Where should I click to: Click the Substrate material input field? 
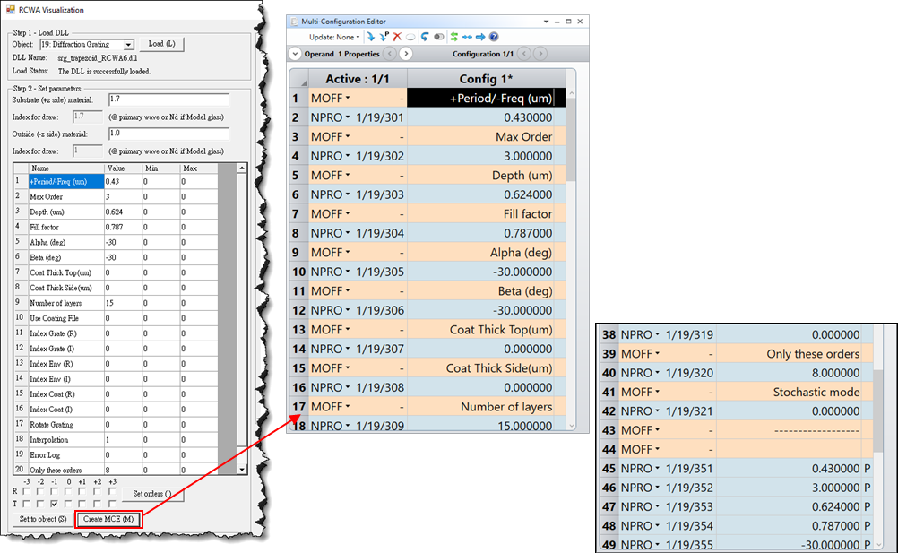(168, 99)
